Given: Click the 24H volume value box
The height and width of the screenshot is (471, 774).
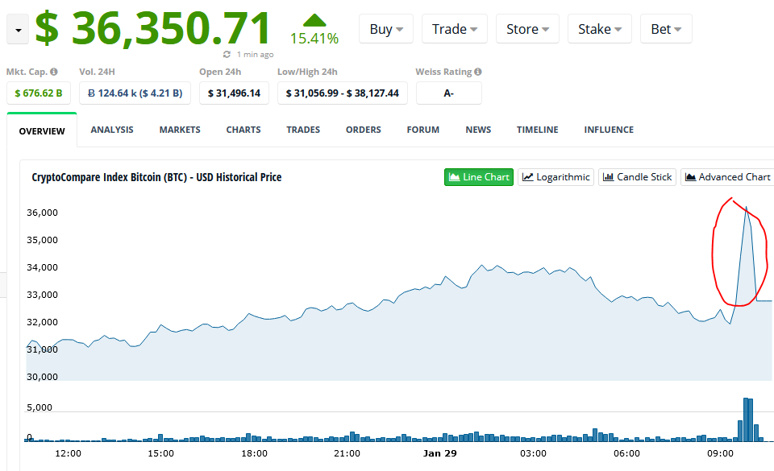Looking at the screenshot, I should (135, 93).
